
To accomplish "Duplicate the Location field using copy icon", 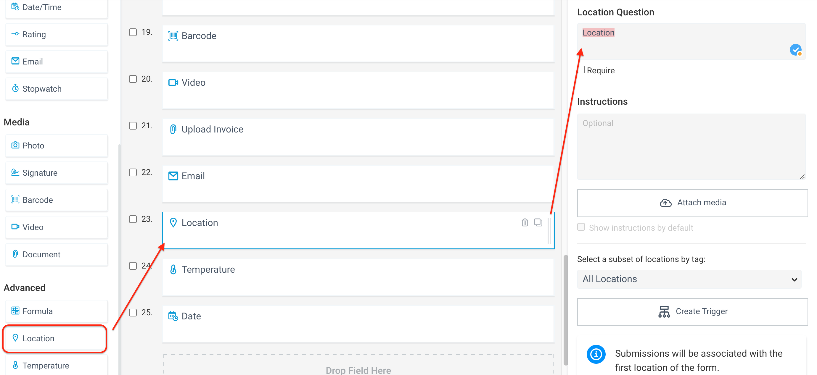I will (538, 222).
